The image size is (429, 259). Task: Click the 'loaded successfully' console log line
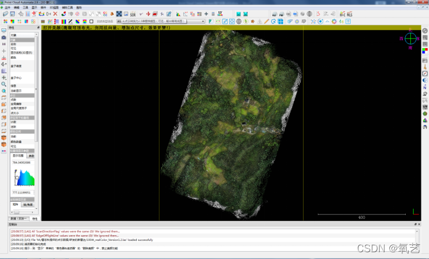pyautogui.click(x=82, y=240)
